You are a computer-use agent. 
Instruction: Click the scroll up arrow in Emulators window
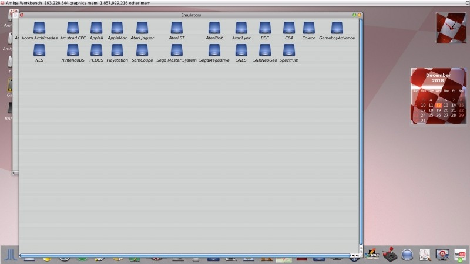(x=361, y=248)
